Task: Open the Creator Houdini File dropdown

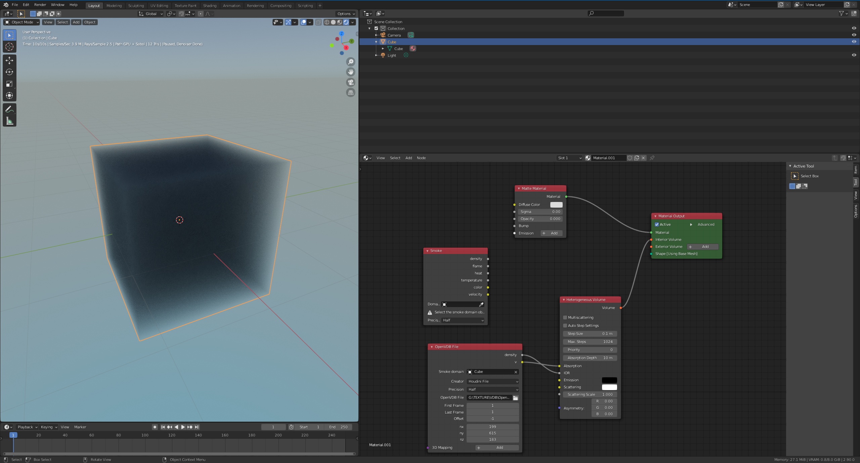Action: [493, 381]
